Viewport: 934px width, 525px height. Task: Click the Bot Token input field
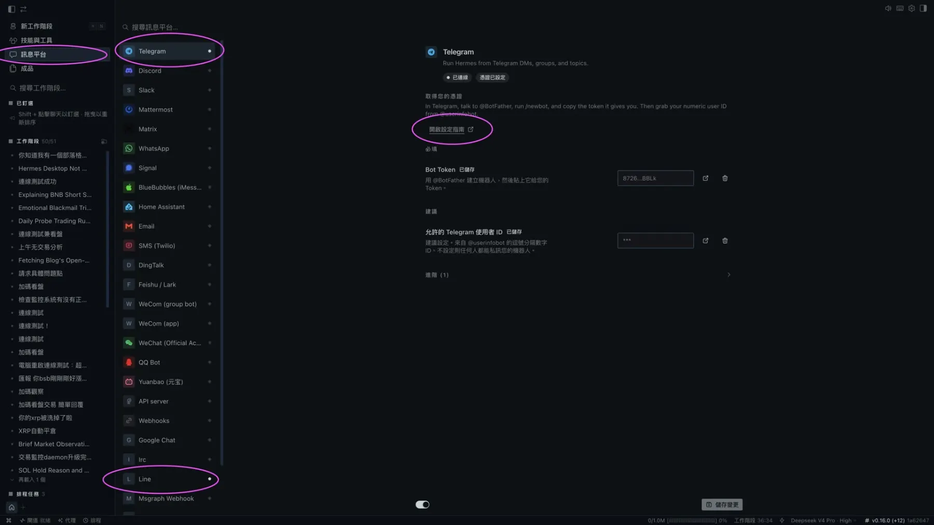point(655,178)
